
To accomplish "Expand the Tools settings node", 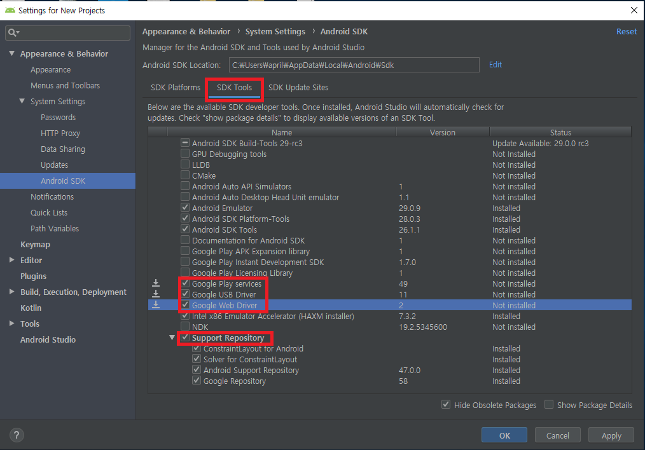I will (11, 324).
